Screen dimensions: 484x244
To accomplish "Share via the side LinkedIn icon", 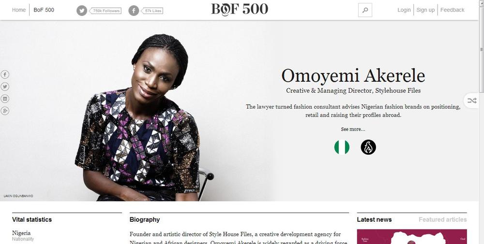I will (5, 99).
